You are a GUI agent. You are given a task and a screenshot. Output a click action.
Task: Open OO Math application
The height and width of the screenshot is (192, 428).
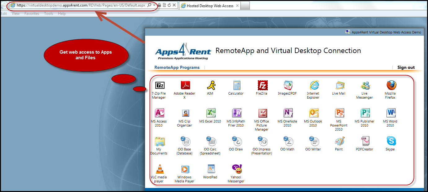click(288, 141)
